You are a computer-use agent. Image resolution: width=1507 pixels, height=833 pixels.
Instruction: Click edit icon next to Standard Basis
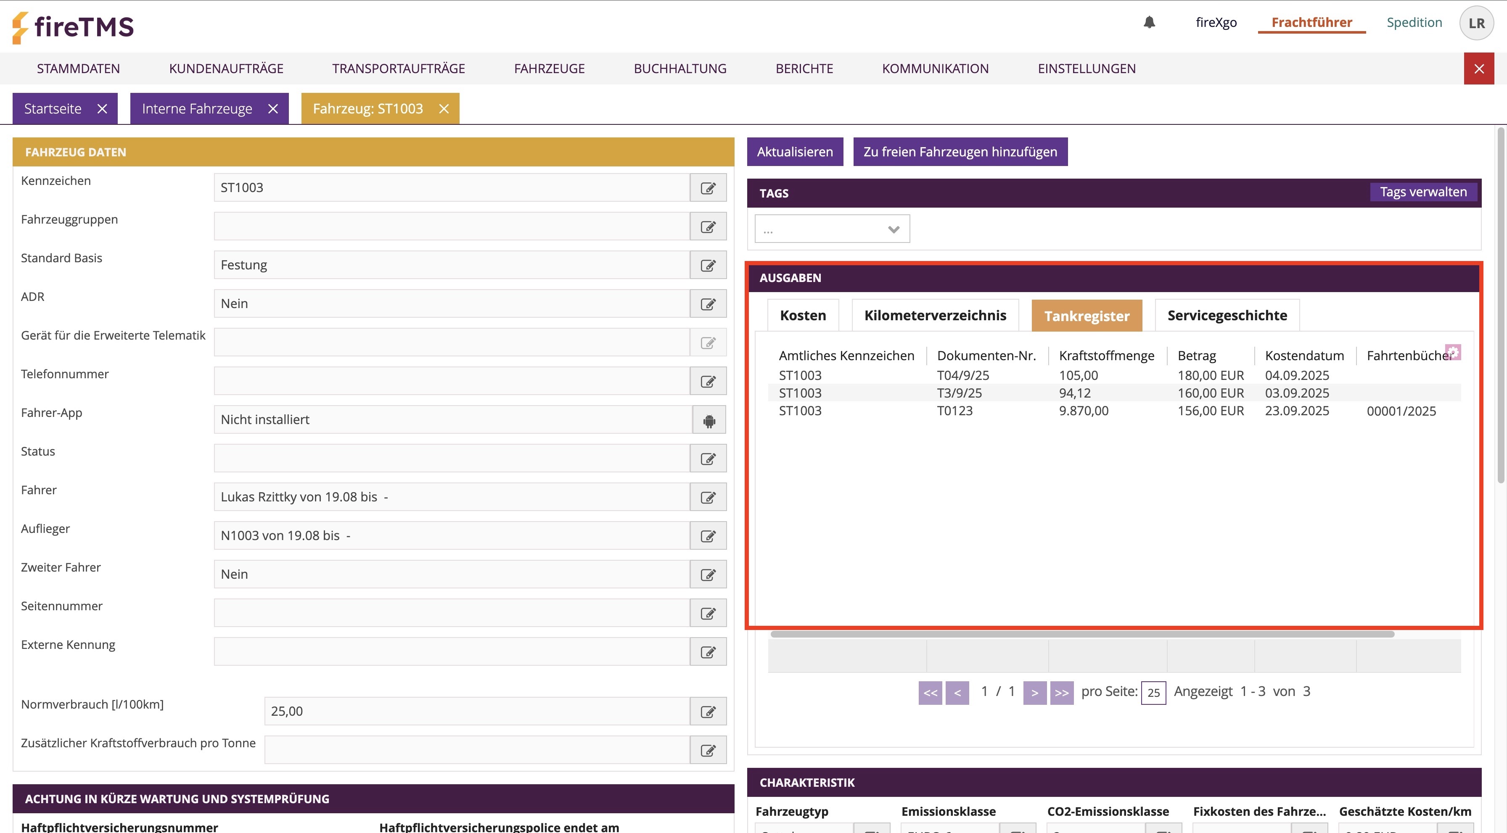point(708,265)
